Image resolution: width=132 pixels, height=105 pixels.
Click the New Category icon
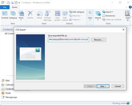[13, 15]
